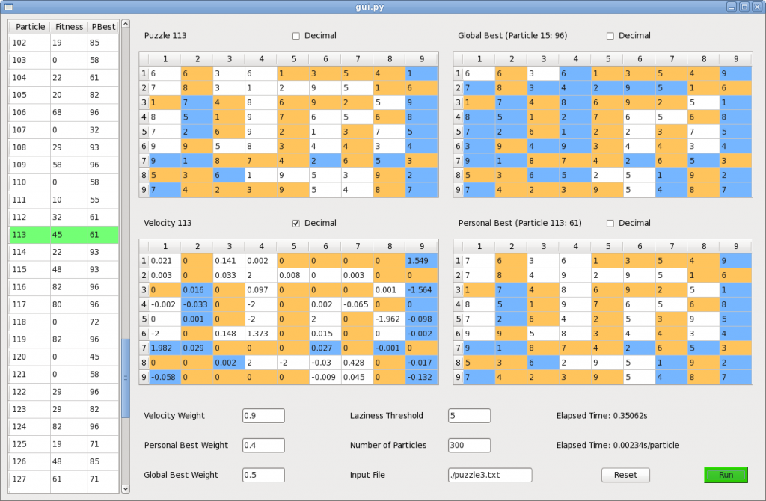Click velocity cell with value 0.428
The height and width of the screenshot is (501, 766).
[357, 363]
